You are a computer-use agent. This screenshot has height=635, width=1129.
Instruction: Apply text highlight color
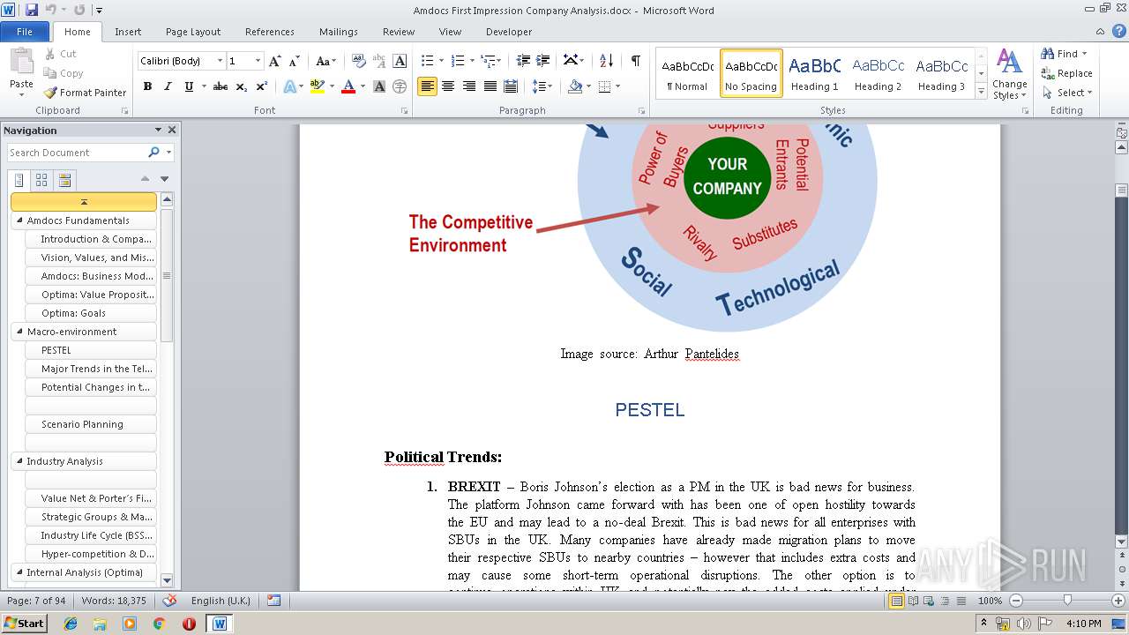point(317,86)
